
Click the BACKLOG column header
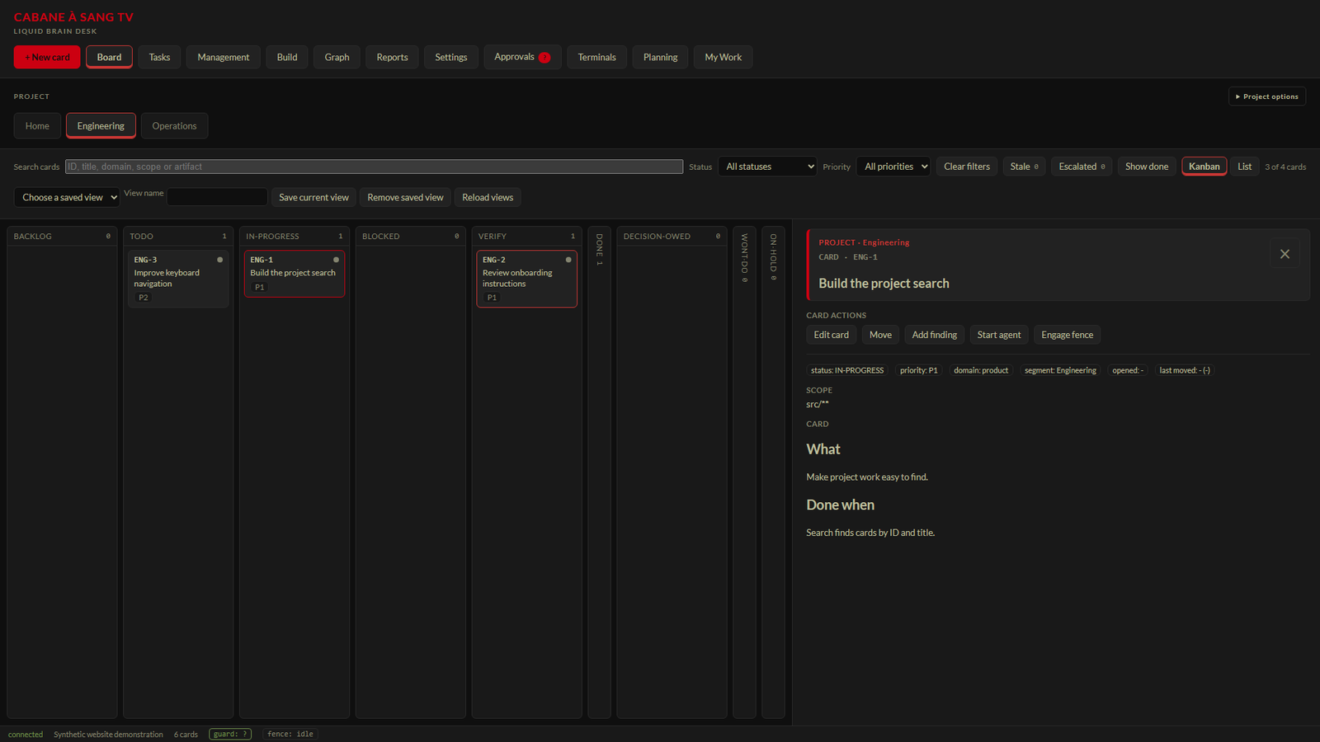62,236
